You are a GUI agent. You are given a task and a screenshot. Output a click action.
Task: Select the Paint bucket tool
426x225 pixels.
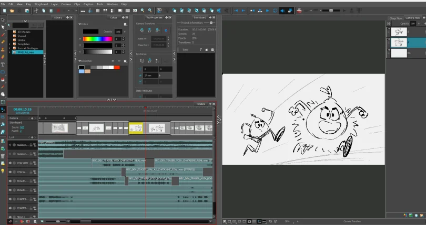click(x=3, y=80)
